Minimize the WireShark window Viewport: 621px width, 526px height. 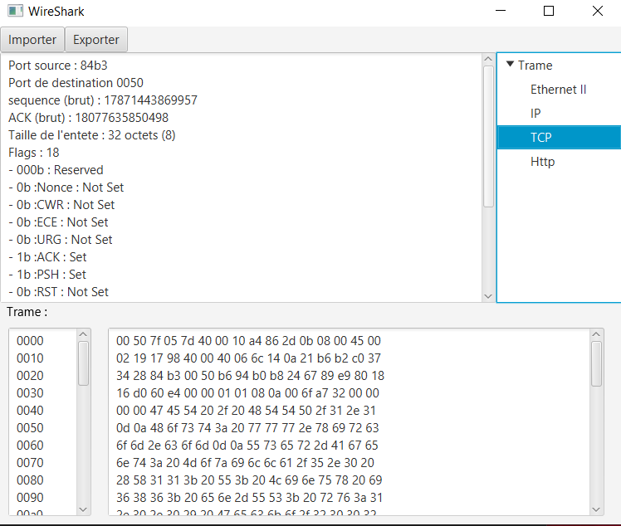point(501,11)
